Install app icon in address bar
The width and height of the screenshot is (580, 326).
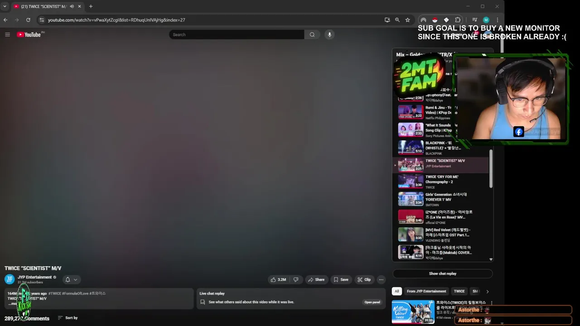(387, 20)
